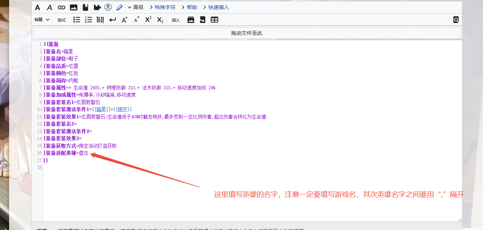Click the 装备属性 line with 生命值 2400
The height and width of the screenshot is (230, 483).
coord(130,88)
